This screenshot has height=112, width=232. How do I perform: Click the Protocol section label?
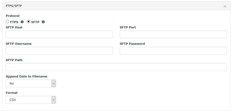(13, 16)
